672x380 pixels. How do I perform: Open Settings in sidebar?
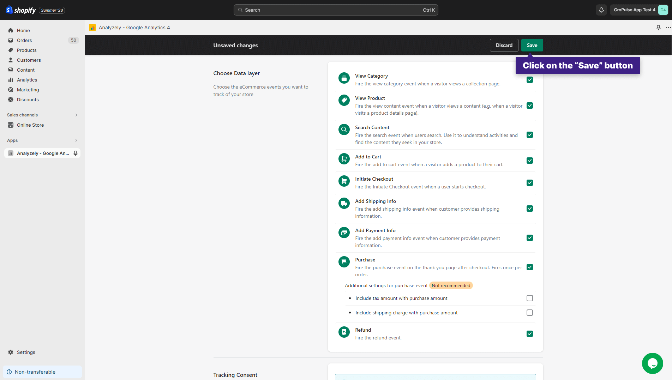pyautogui.click(x=42, y=352)
